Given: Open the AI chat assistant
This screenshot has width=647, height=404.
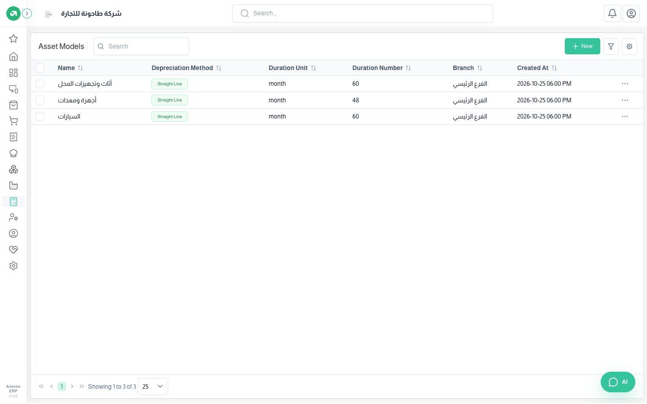Looking at the screenshot, I should (618, 382).
